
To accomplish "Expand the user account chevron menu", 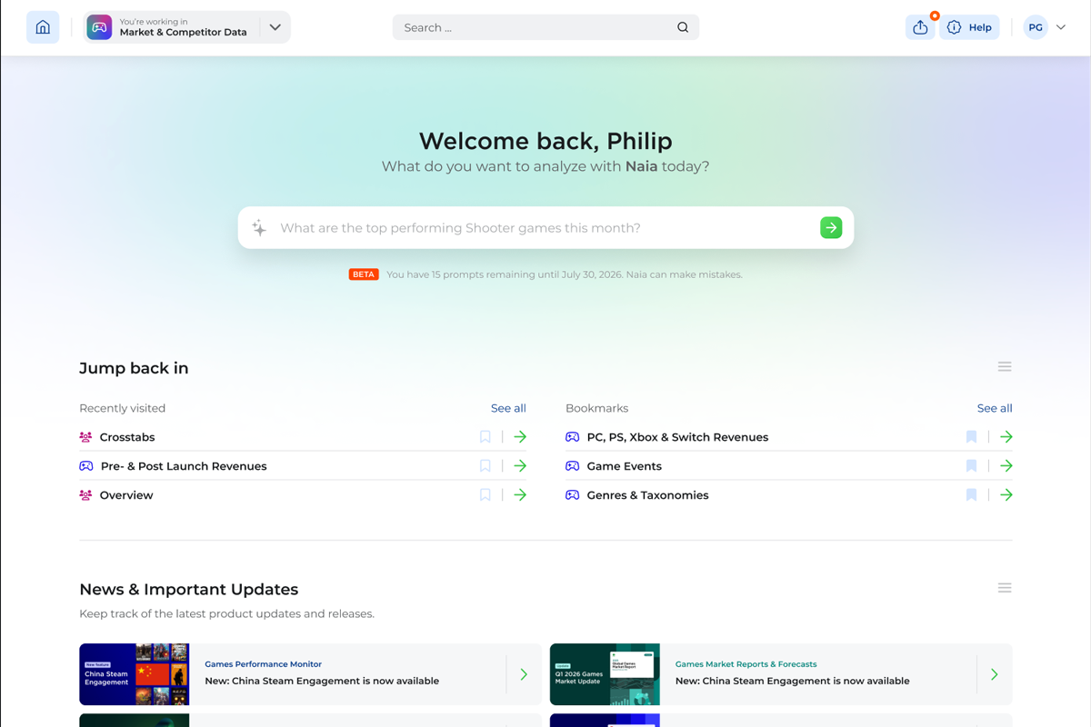I will point(1060,27).
